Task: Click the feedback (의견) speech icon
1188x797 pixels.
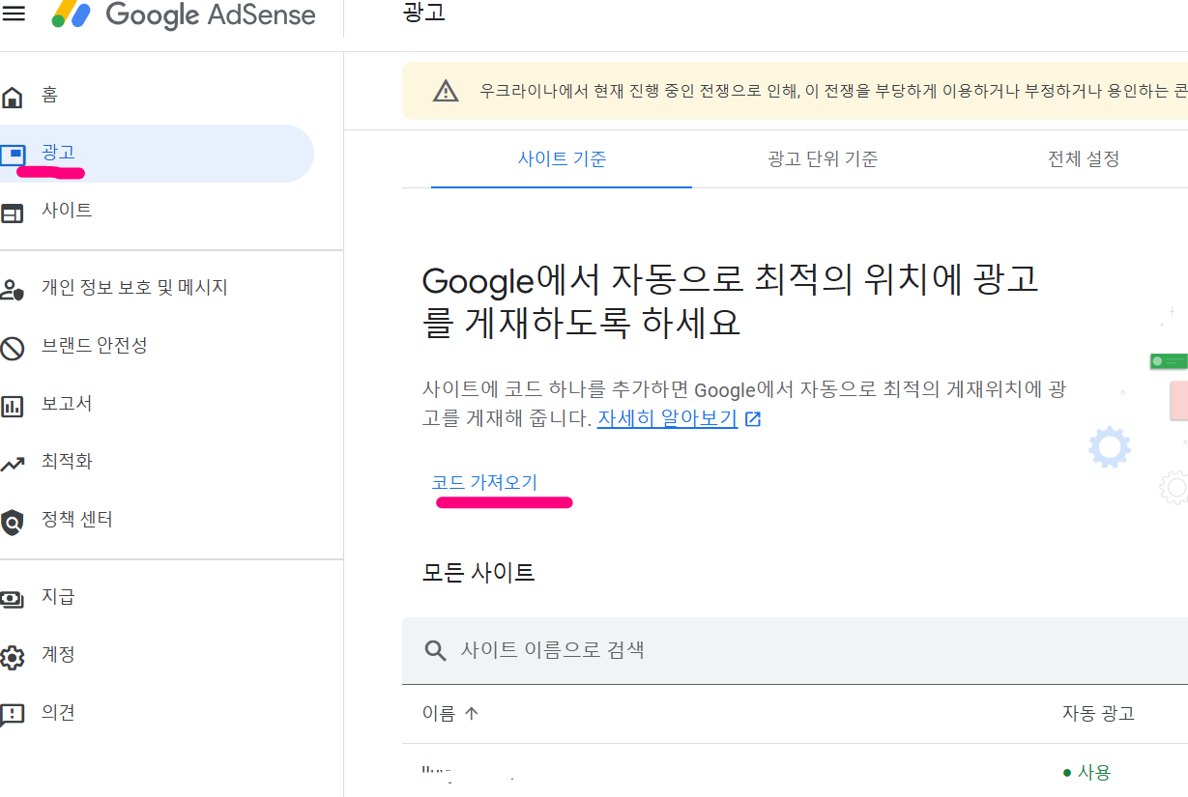Action: tap(13, 715)
